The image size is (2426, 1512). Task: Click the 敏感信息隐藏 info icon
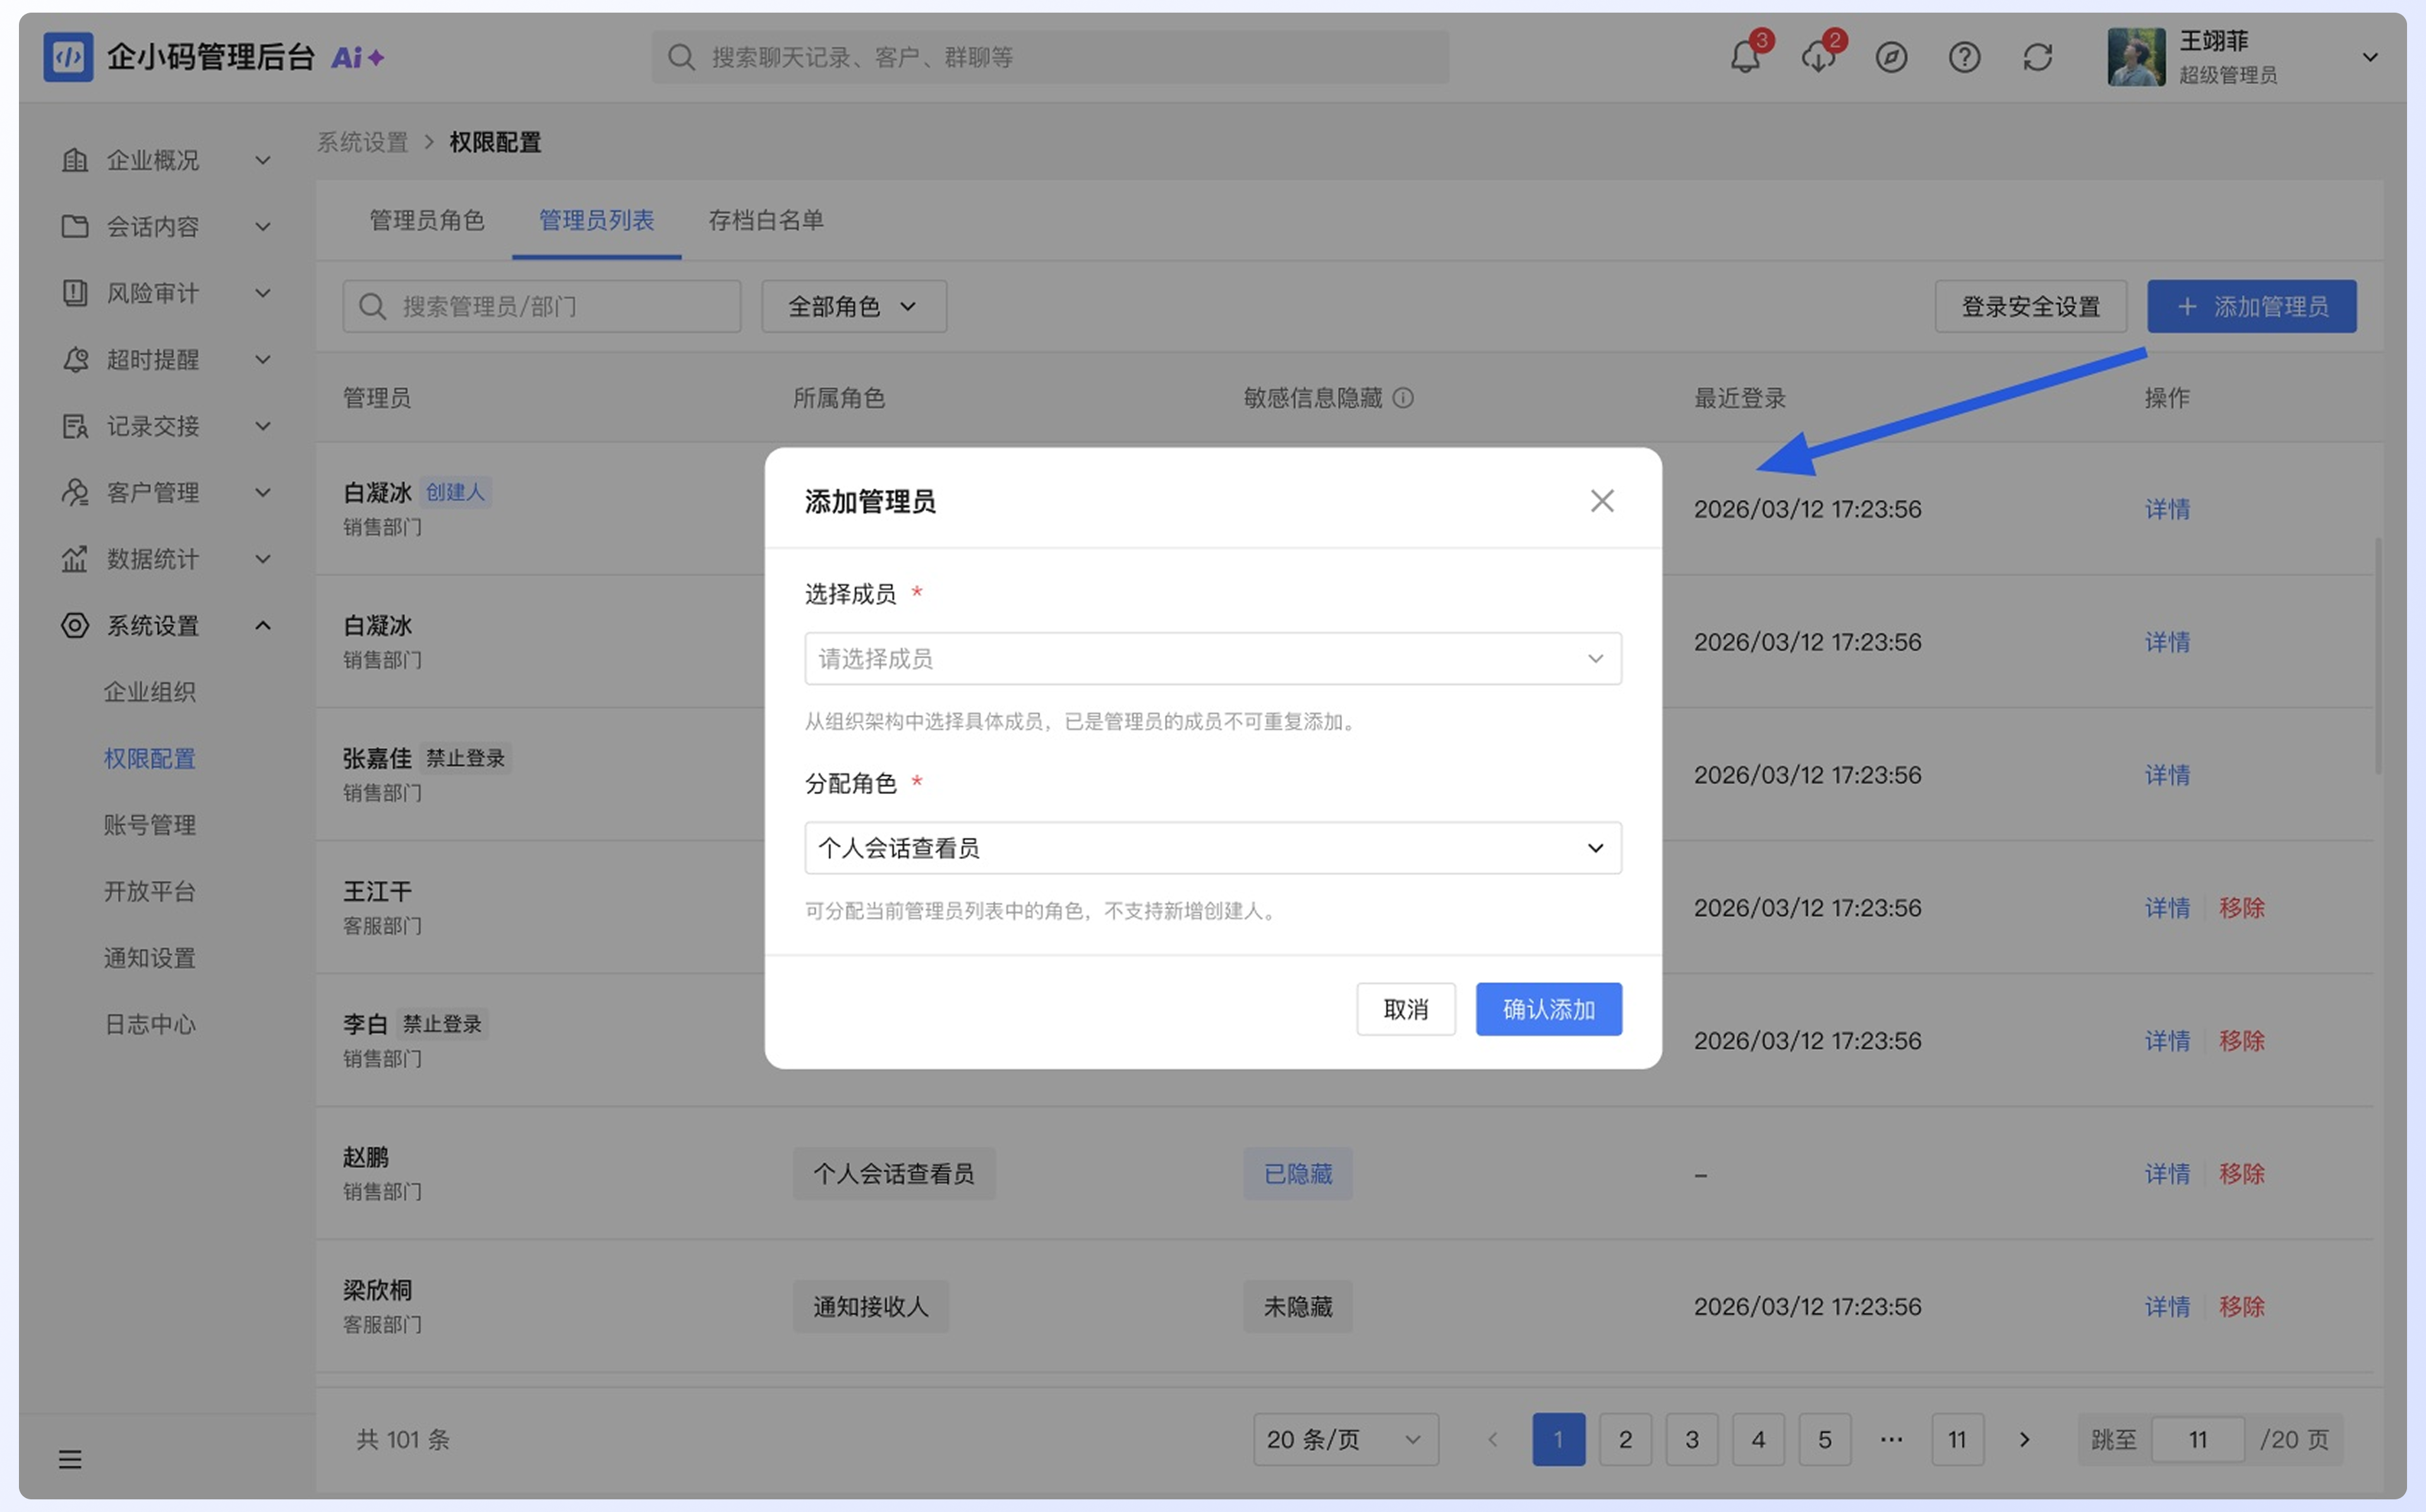pos(1403,398)
